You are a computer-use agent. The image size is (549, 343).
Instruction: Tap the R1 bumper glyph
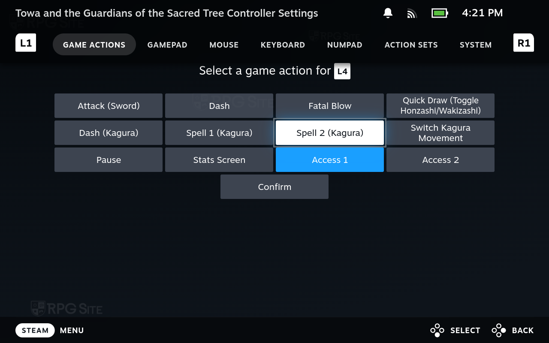[x=524, y=43]
